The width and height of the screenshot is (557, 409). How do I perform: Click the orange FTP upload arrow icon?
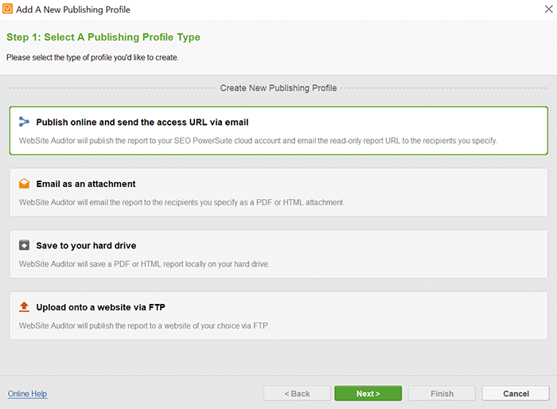24,306
